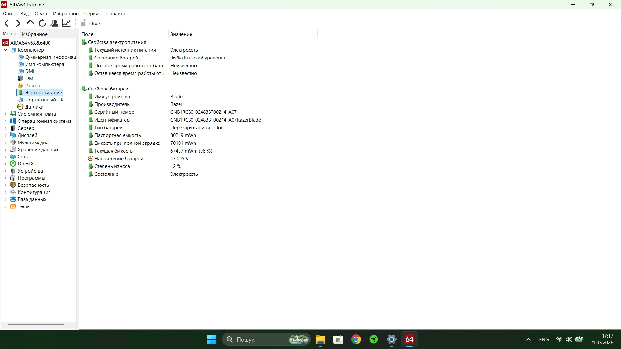The width and height of the screenshot is (621, 349).
Task: Click the Up level arrow icon
Action: tap(30, 23)
